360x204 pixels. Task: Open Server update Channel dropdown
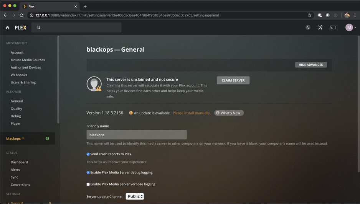pyautogui.click(x=135, y=196)
